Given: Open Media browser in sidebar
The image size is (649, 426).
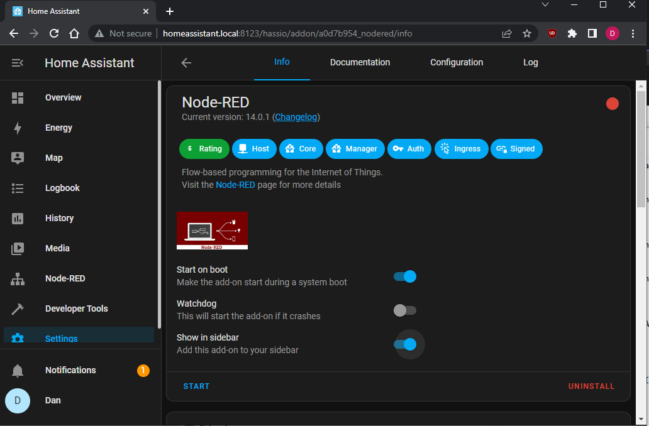Looking at the screenshot, I should [79, 249].
